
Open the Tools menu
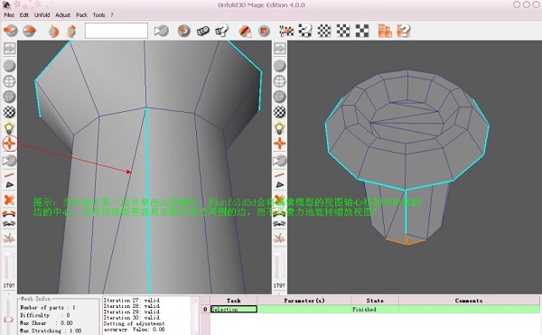(98, 14)
